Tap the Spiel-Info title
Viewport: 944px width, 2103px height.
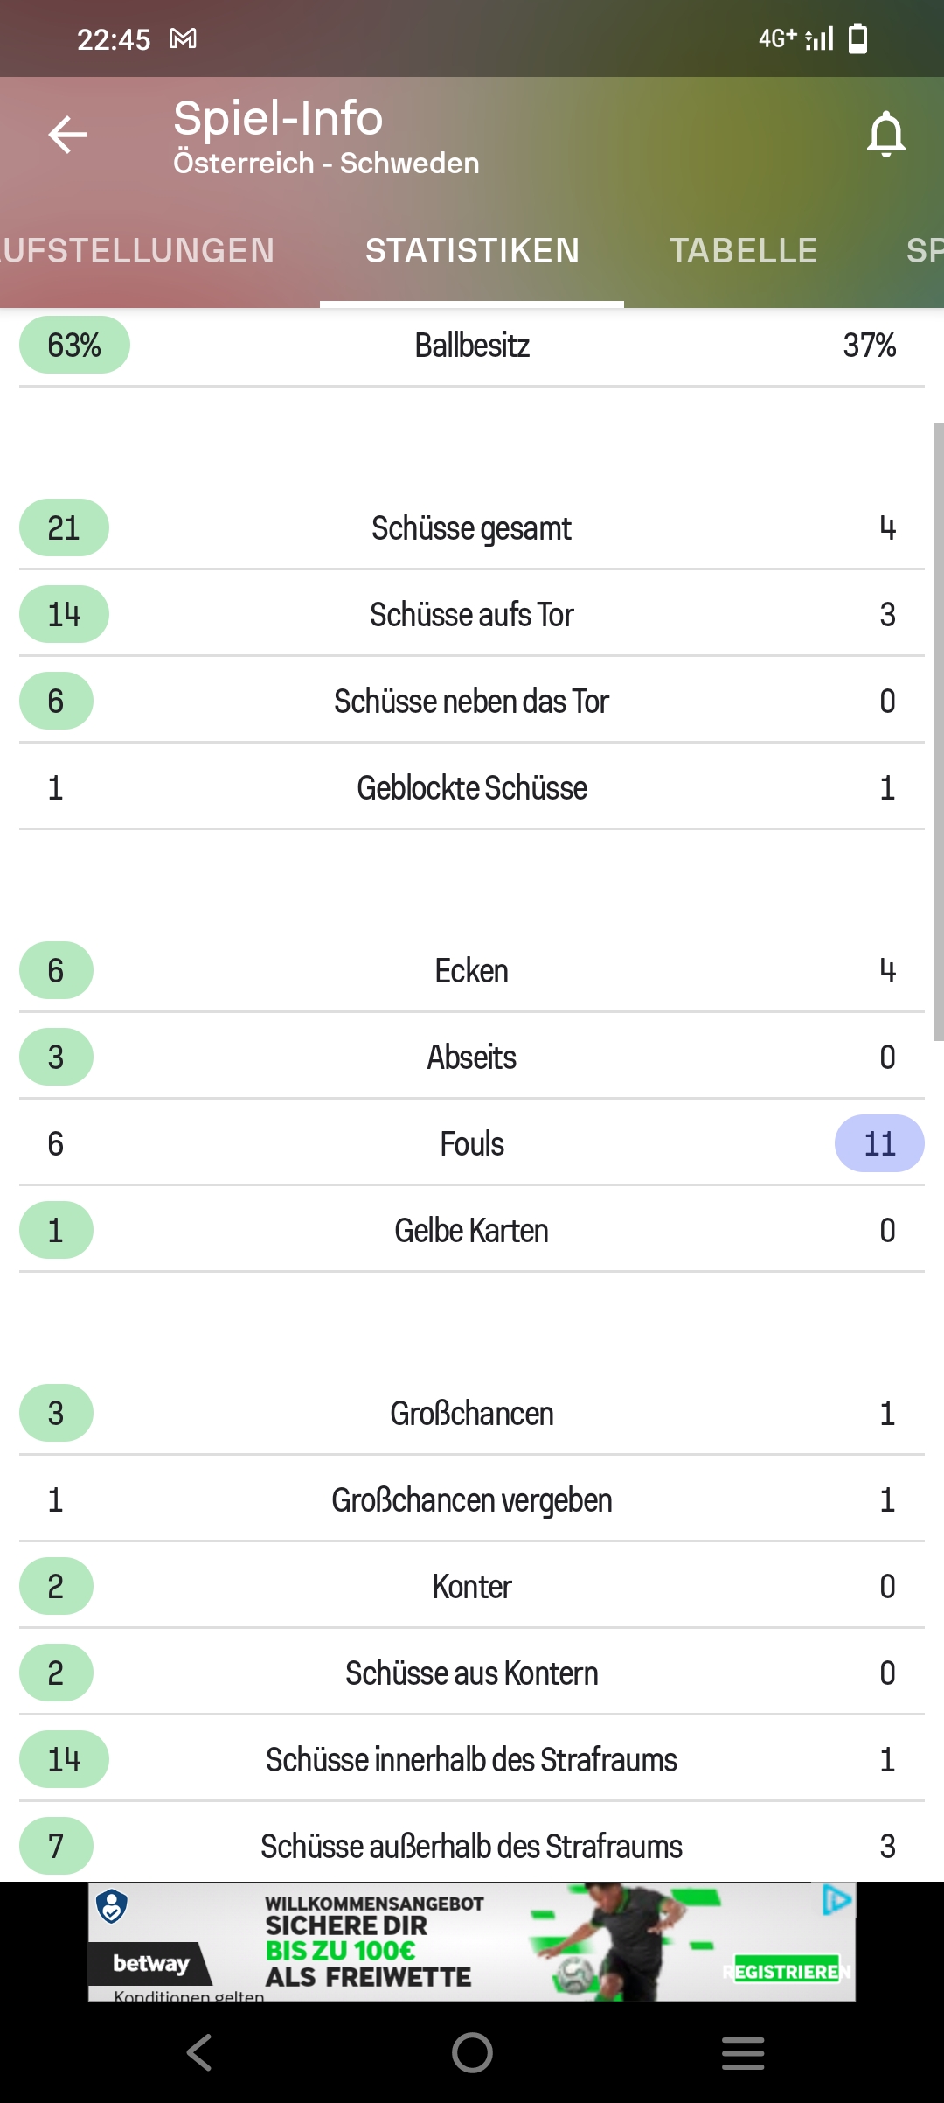coord(278,118)
